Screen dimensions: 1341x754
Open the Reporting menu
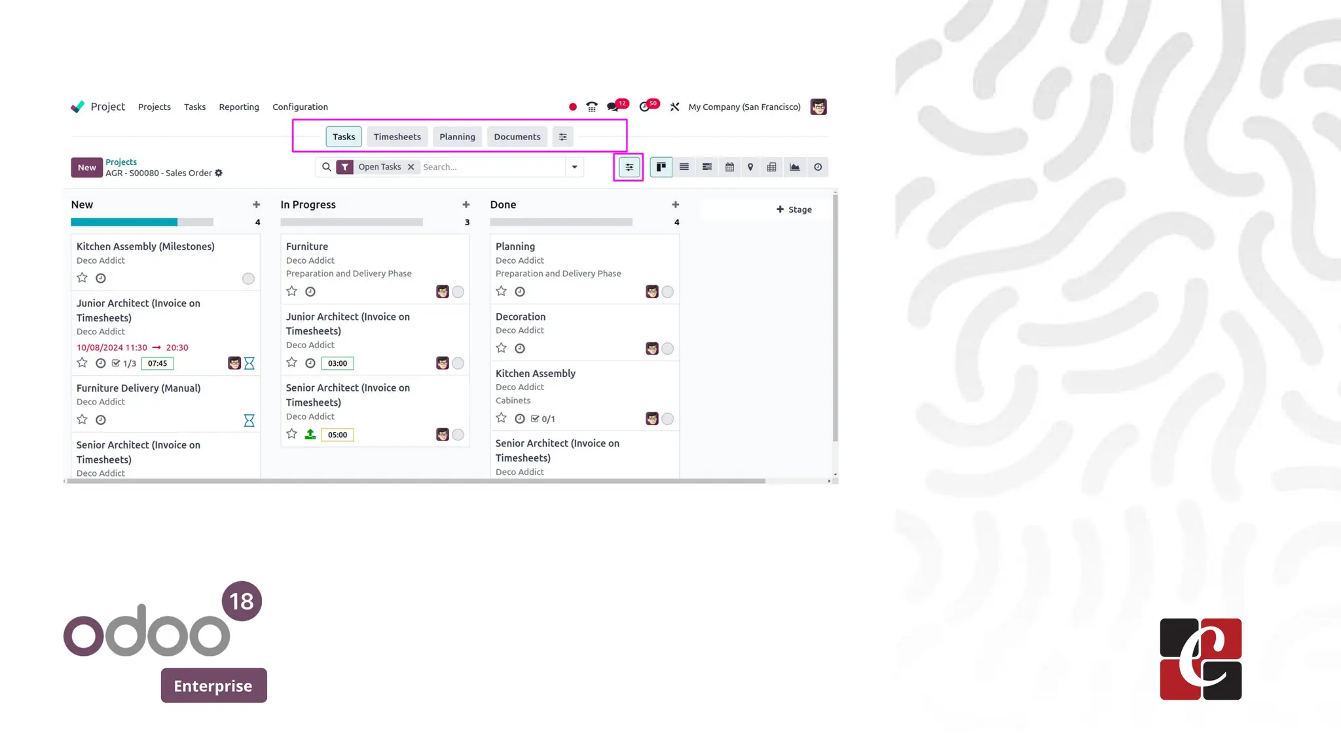click(238, 107)
